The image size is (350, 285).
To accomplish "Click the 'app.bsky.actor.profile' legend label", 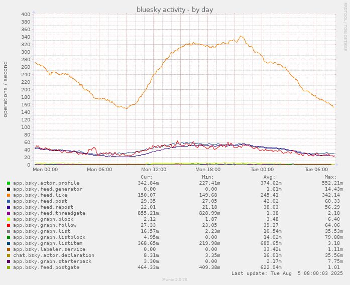I will (46, 183).
